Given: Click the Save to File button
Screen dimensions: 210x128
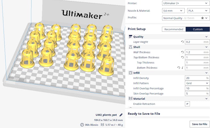Looking at the screenshot, I should [199, 124].
